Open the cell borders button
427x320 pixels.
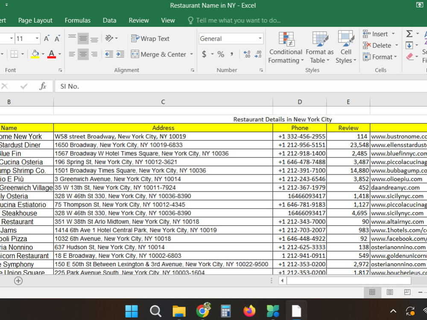[14, 54]
